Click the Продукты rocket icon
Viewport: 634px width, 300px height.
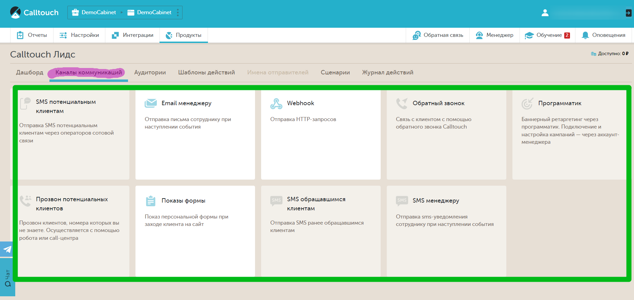coord(169,35)
